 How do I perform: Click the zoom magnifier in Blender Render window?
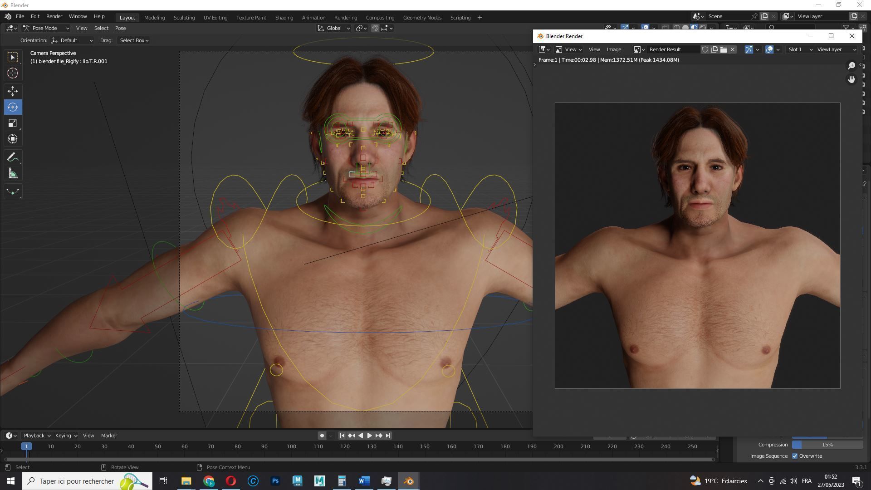(x=851, y=66)
